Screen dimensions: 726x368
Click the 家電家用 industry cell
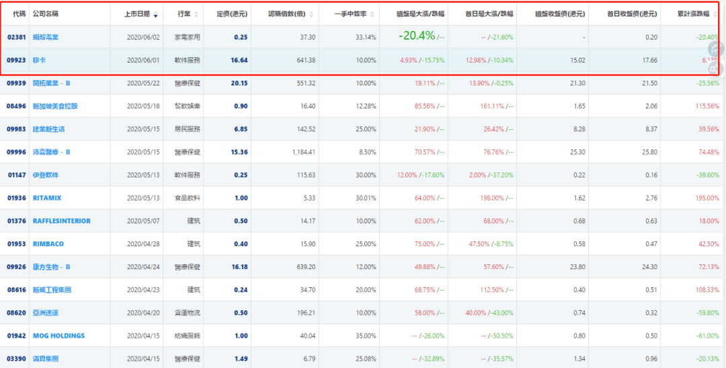click(x=187, y=37)
